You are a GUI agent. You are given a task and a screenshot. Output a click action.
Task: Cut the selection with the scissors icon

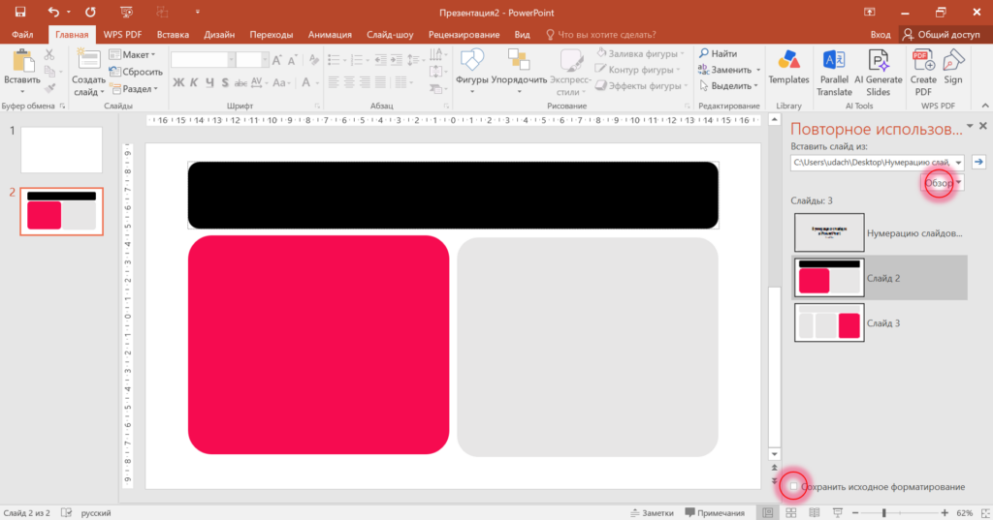tap(49, 55)
